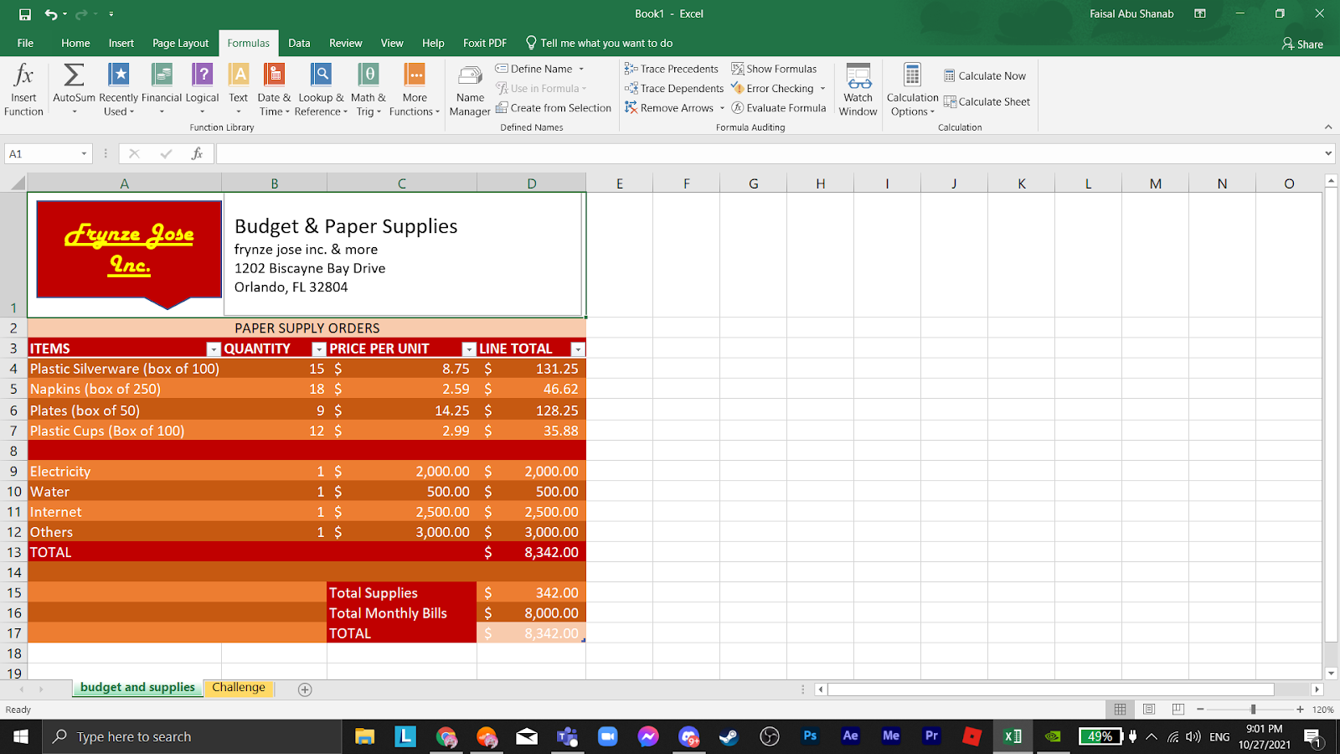Open Date & Time functions
The width and height of the screenshot is (1340, 754).
(274, 90)
